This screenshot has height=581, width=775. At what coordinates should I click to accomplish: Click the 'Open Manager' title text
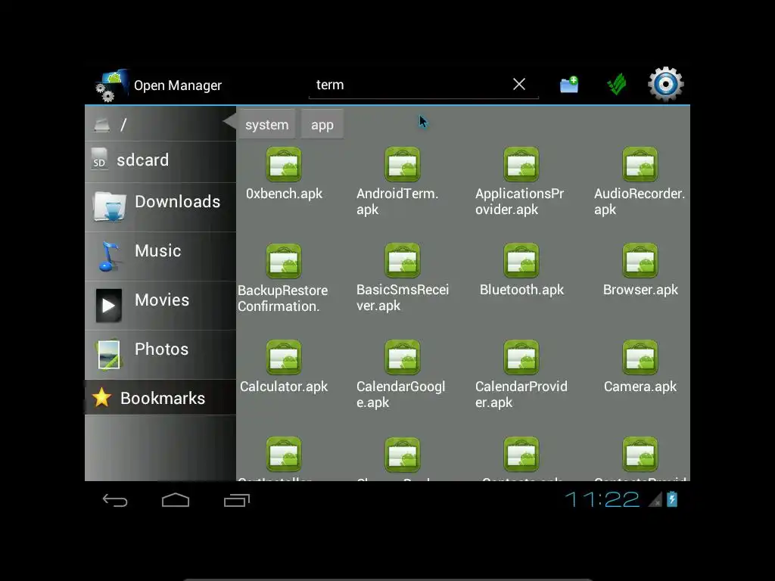pos(178,85)
